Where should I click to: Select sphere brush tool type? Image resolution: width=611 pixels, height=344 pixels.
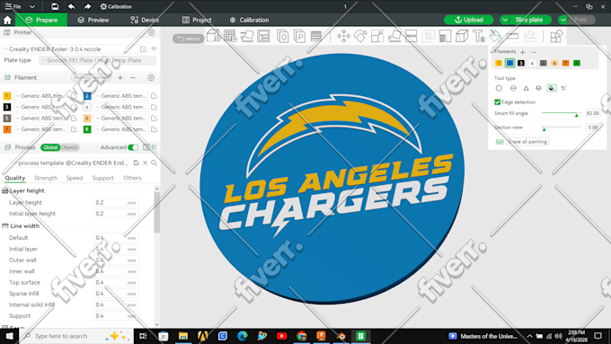pyautogui.click(x=513, y=88)
